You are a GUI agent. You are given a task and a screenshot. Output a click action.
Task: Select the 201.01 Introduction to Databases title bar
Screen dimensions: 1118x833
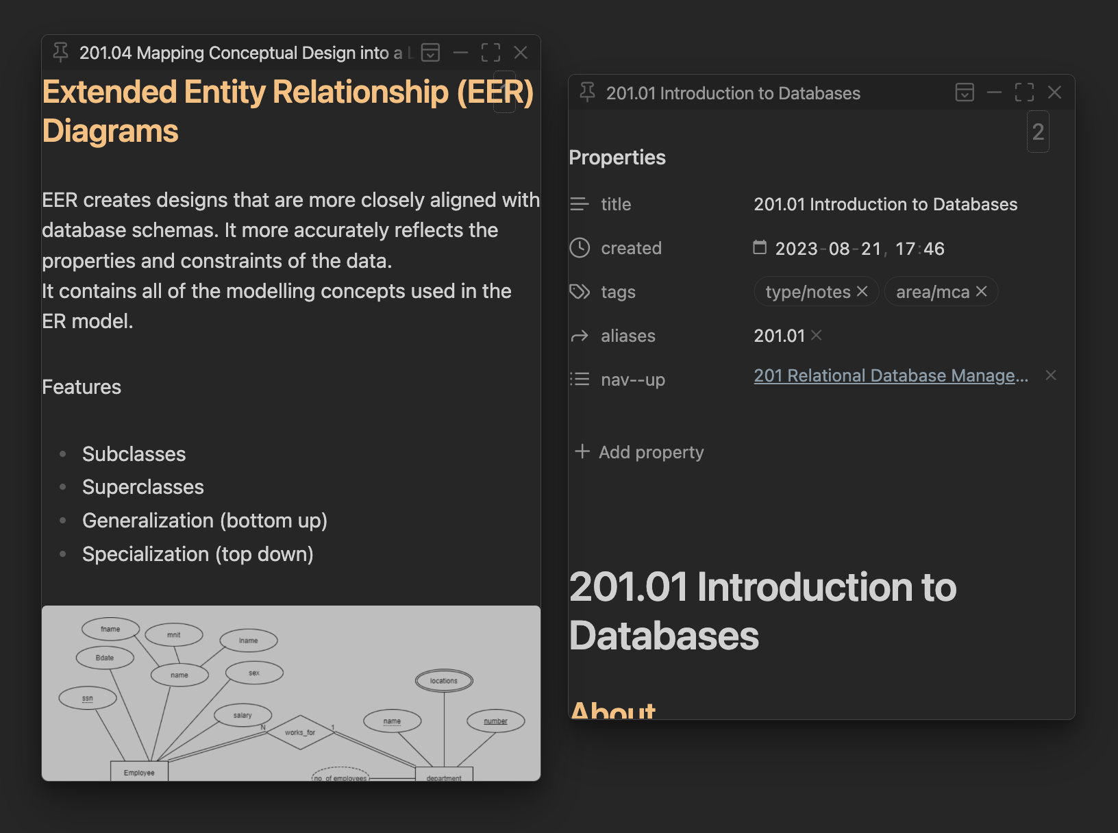pyautogui.click(x=732, y=92)
